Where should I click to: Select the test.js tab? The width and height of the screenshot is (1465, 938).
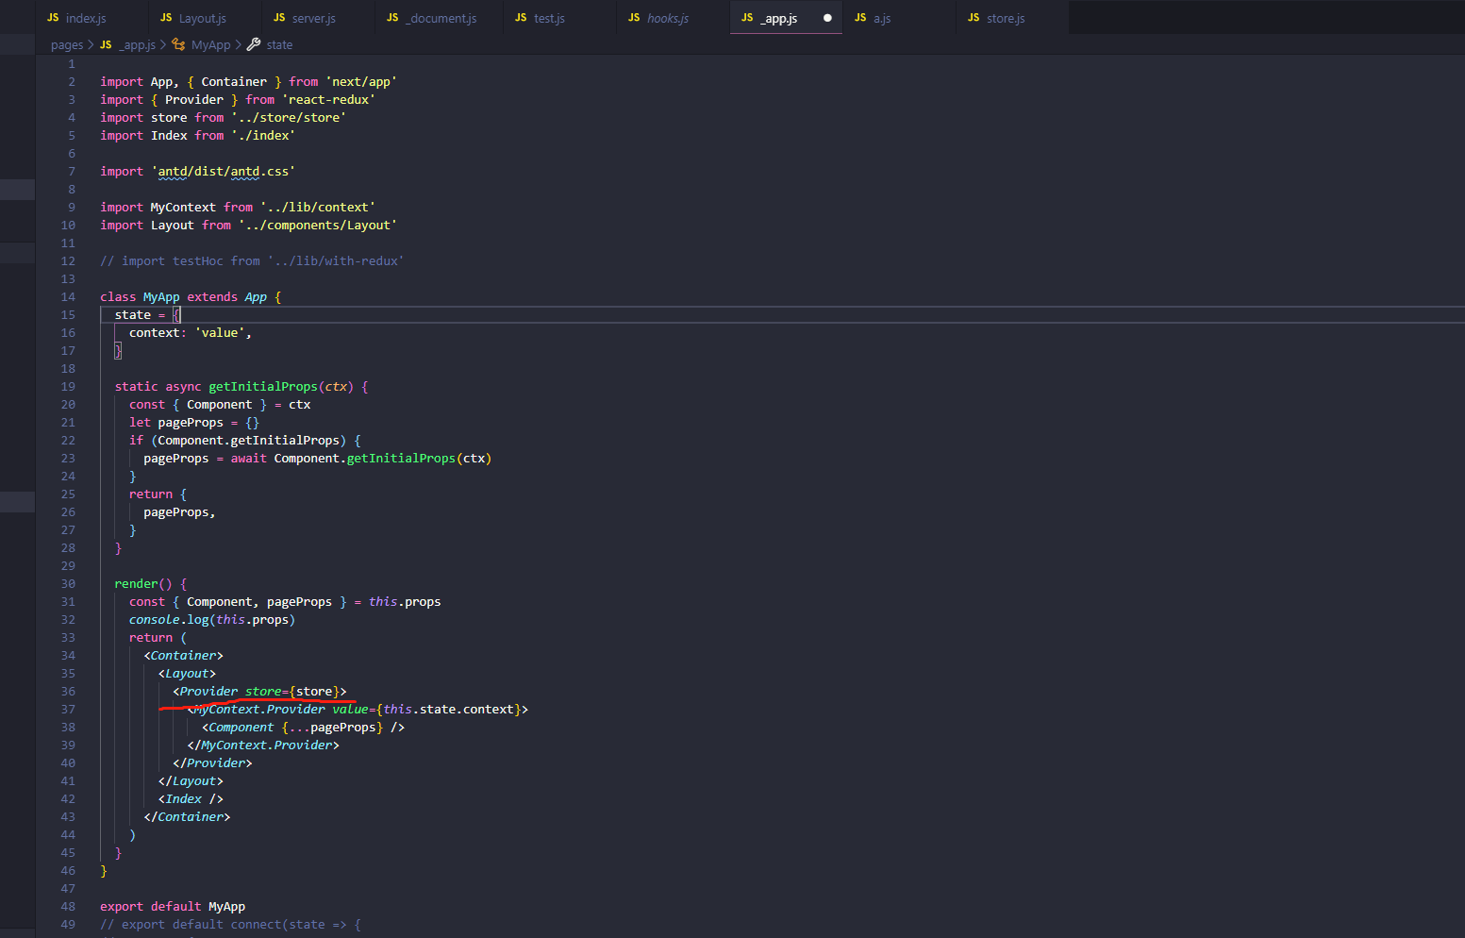(x=559, y=18)
